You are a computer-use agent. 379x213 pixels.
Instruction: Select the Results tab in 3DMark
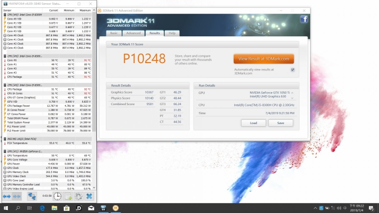154,33
